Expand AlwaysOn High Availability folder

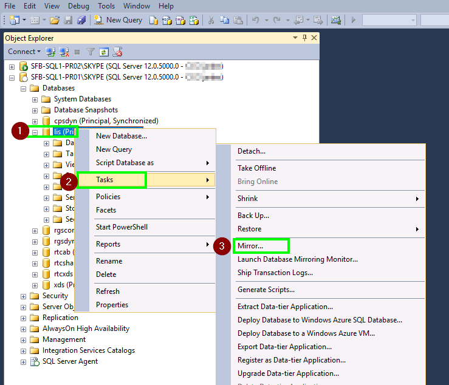coord(24,329)
